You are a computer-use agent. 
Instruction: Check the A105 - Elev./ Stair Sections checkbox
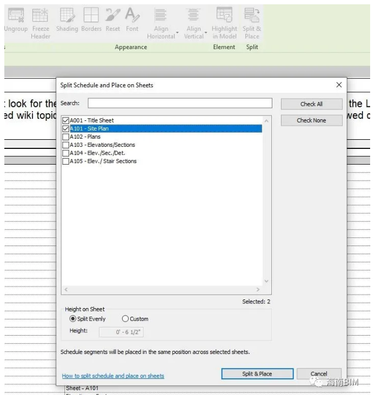click(x=65, y=161)
